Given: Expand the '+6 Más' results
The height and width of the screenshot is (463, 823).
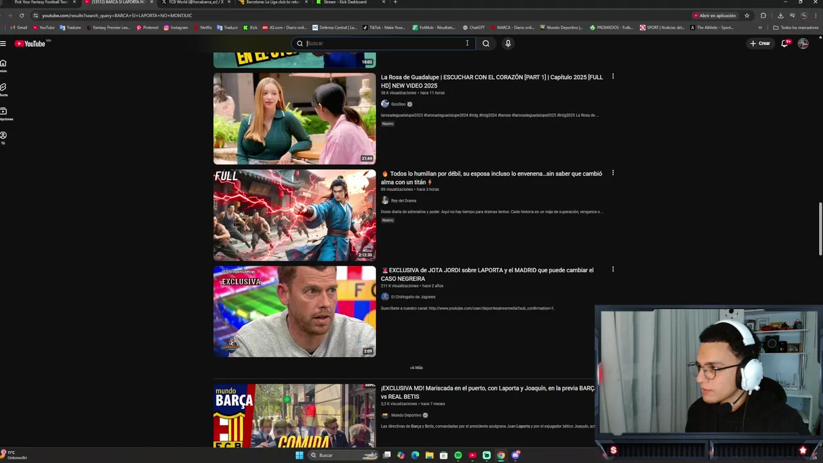Looking at the screenshot, I should coord(417,368).
